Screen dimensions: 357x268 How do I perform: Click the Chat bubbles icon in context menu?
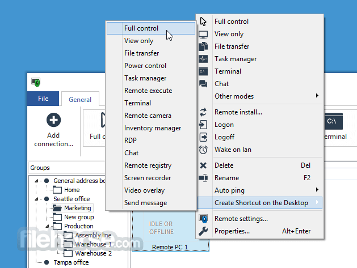[203, 84]
